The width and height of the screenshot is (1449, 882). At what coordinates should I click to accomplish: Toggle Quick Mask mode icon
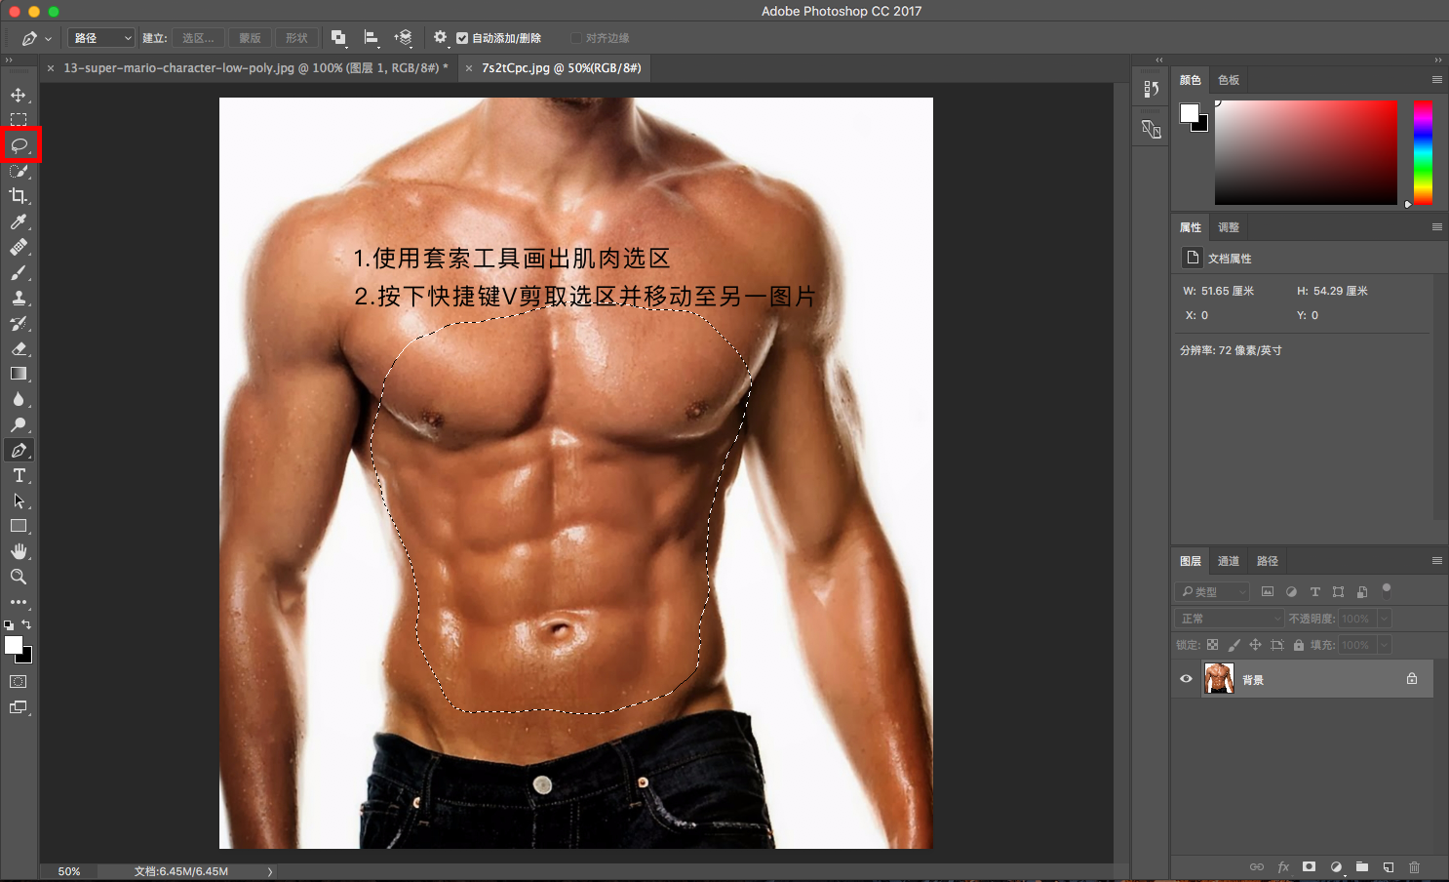[19, 682]
